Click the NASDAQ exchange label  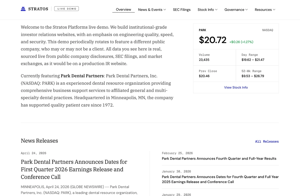tap(267, 30)
